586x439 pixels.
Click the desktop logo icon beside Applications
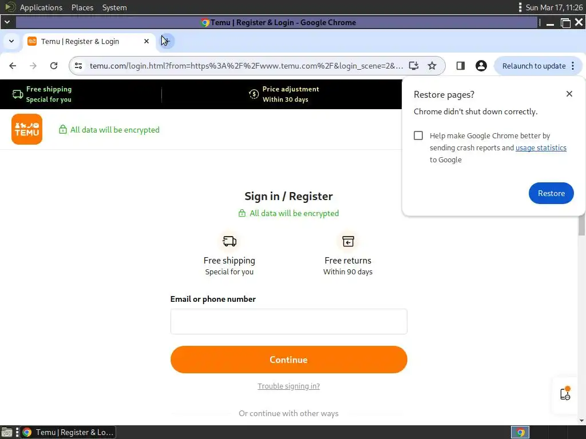(x=10, y=7)
